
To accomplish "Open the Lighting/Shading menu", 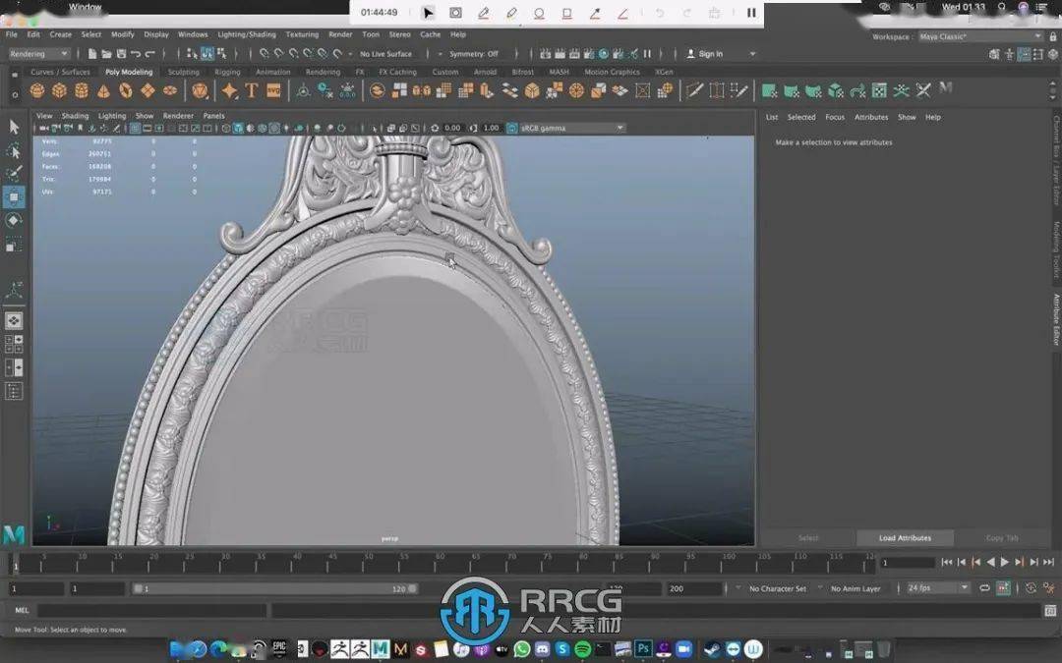I will pyautogui.click(x=247, y=34).
